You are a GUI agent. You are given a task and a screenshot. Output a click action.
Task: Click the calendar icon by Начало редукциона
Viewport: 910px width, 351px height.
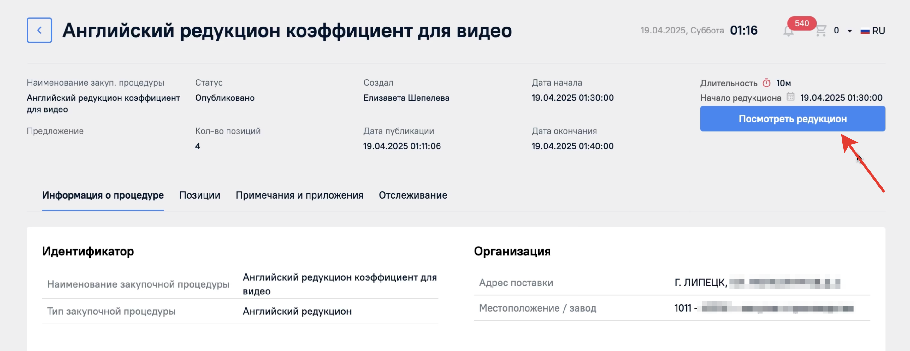[790, 97]
